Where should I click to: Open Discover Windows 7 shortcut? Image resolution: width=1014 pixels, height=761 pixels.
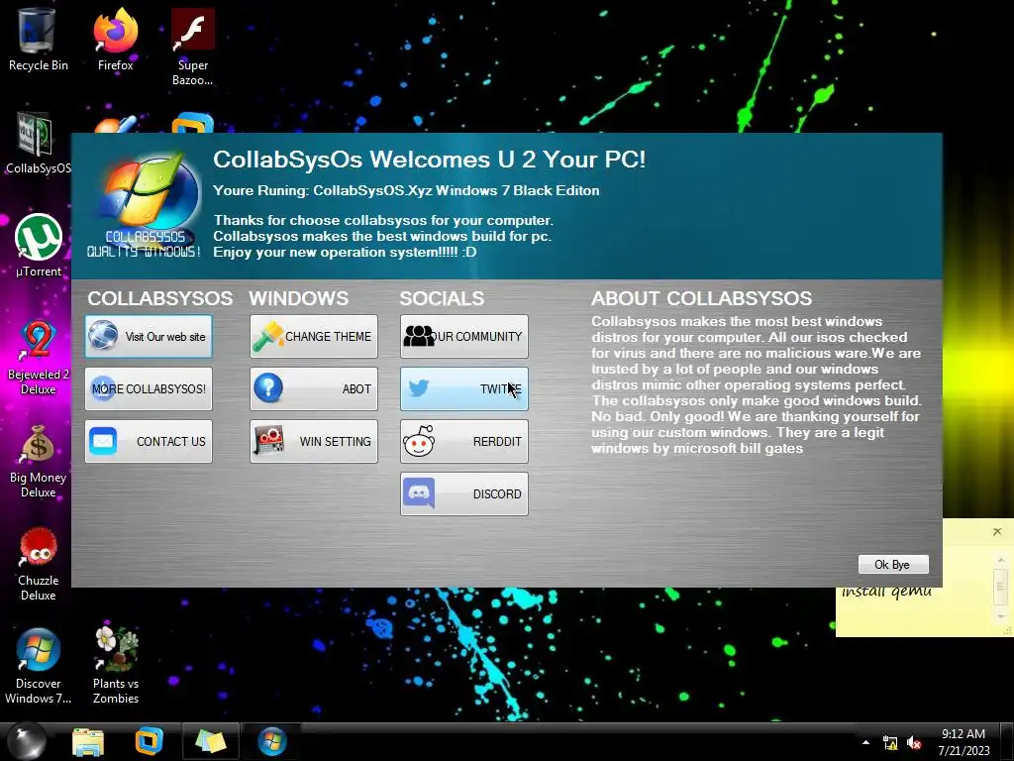coord(38,667)
